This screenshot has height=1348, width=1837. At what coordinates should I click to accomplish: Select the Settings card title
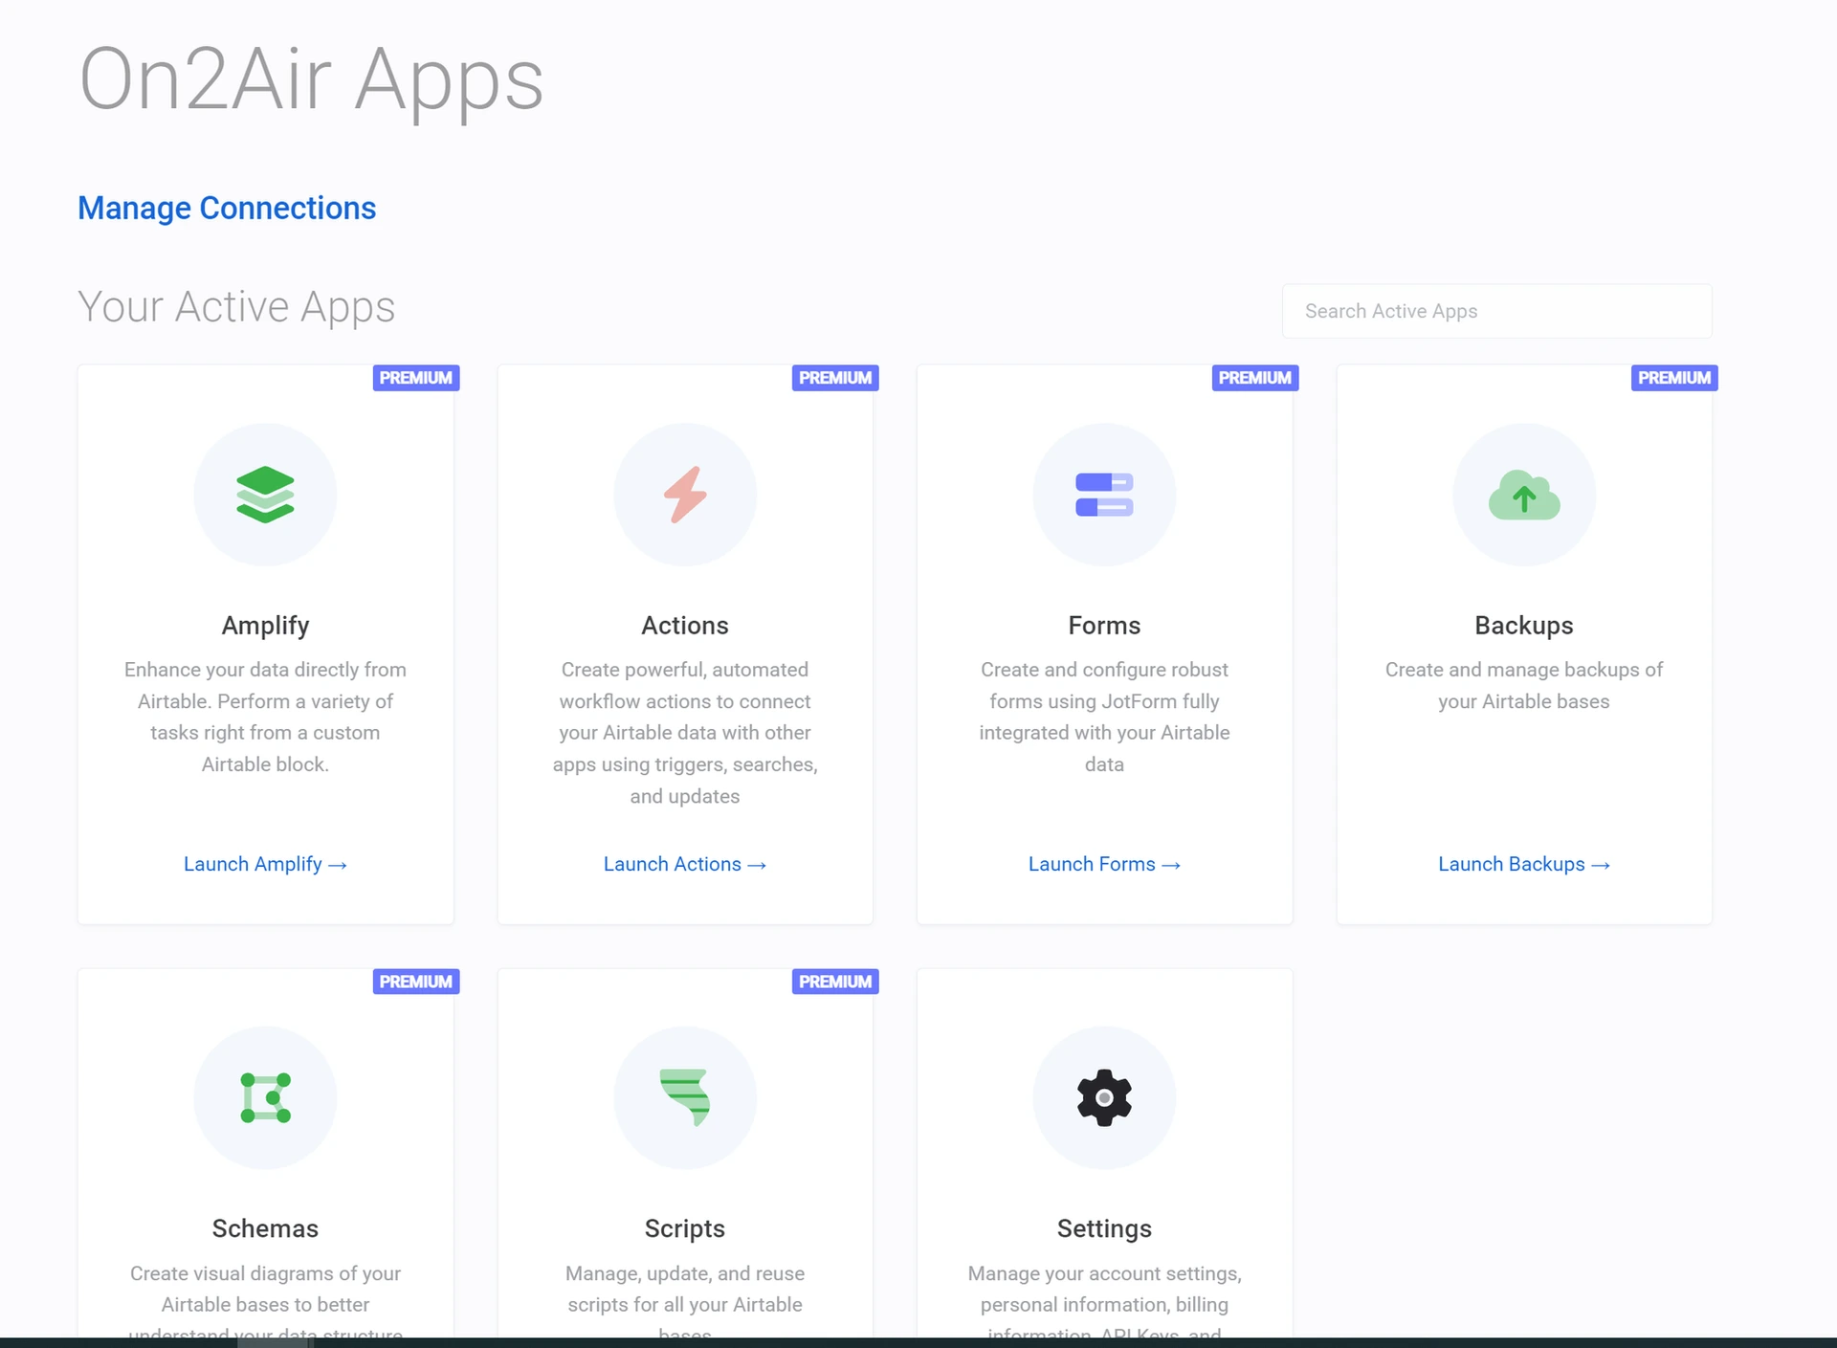tap(1104, 1228)
